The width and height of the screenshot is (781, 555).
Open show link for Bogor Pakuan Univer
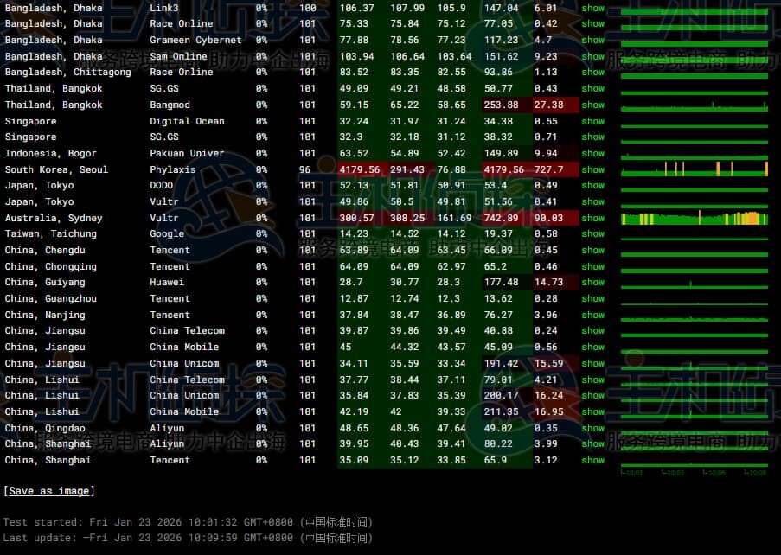[x=592, y=153]
